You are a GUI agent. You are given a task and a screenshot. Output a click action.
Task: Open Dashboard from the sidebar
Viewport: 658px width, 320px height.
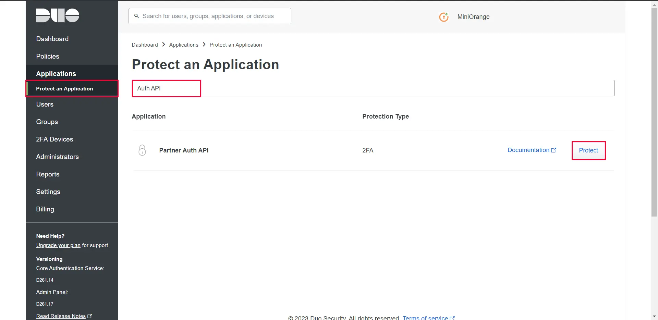[52, 39]
